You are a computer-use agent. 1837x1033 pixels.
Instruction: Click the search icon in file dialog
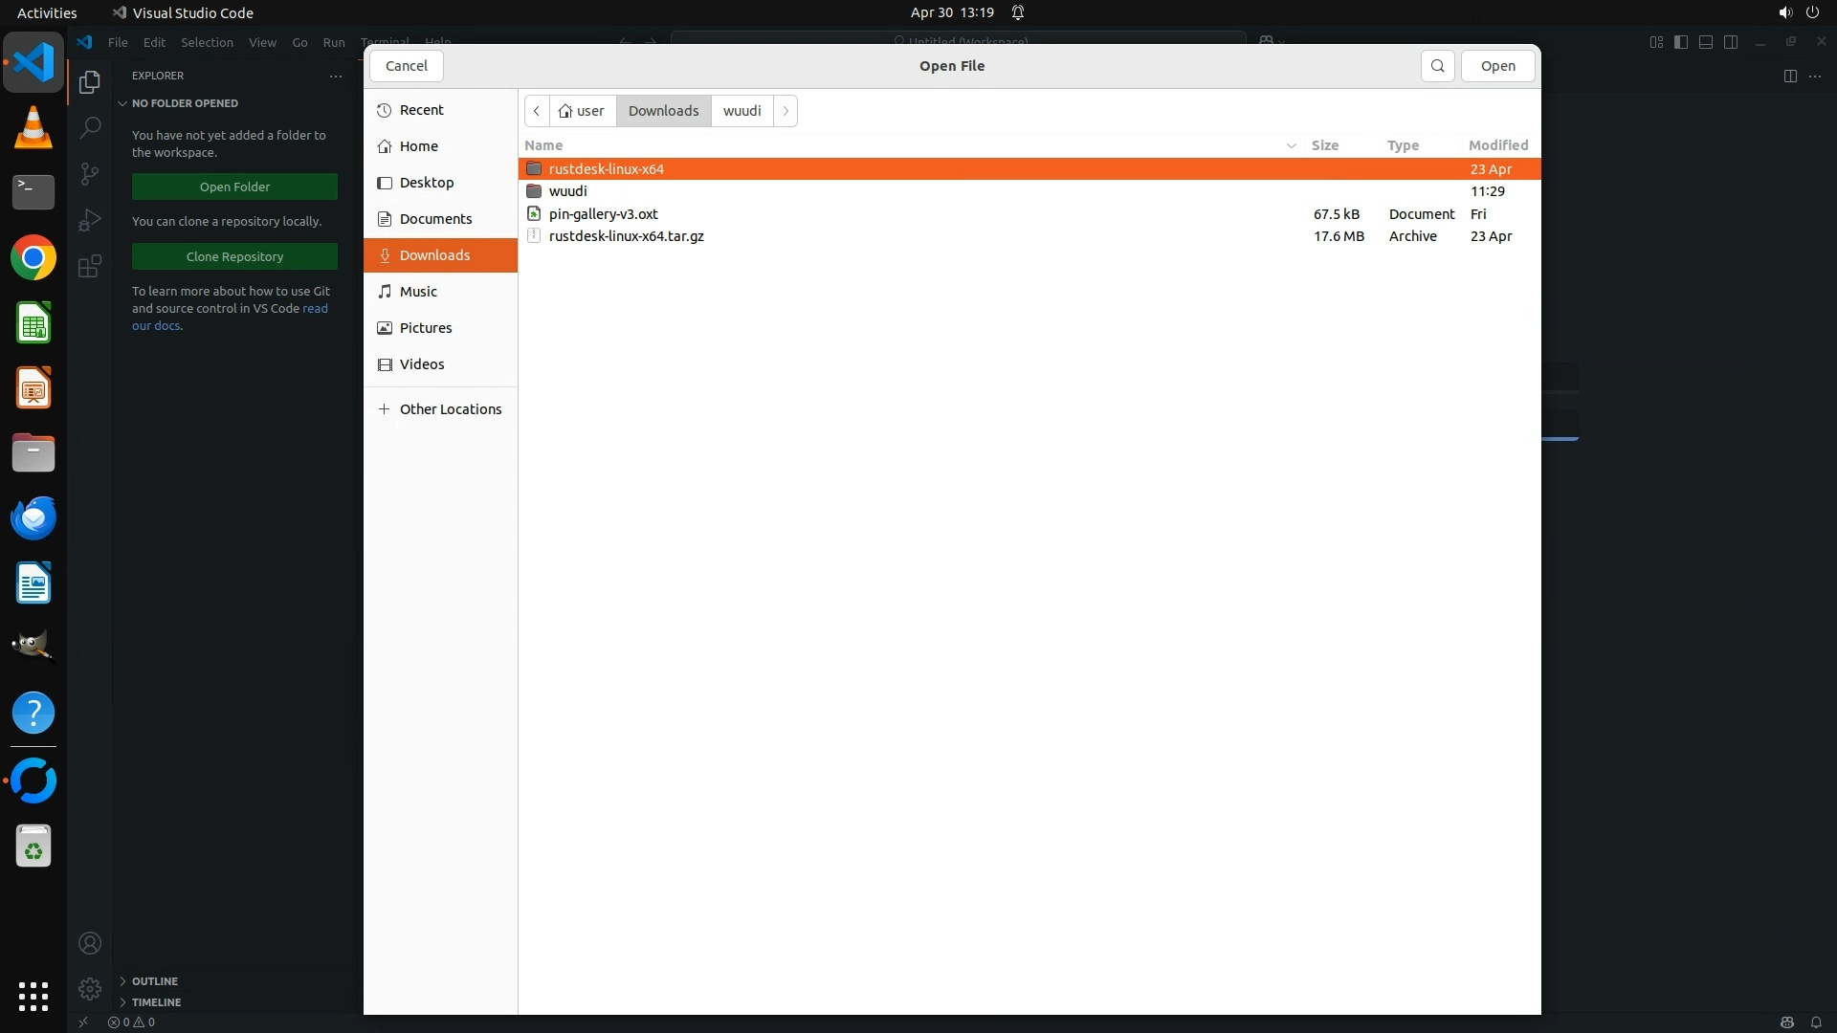click(x=1437, y=66)
